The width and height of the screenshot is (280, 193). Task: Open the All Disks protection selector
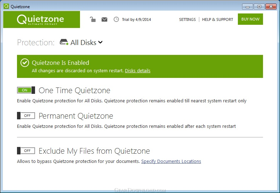(81, 42)
